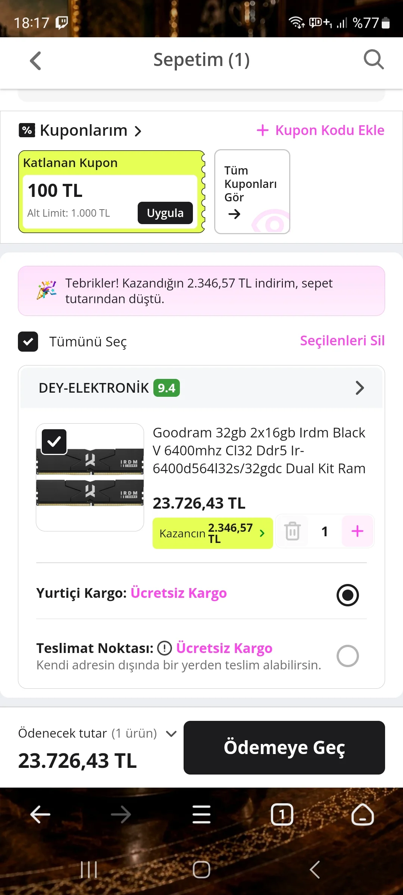Select Teslimat Noktası radio option

(348, 656)
